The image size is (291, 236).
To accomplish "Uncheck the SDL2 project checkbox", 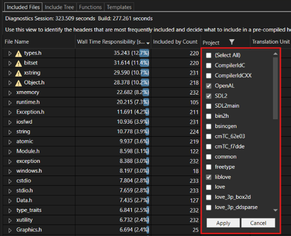I will click(x=209, y=96).
